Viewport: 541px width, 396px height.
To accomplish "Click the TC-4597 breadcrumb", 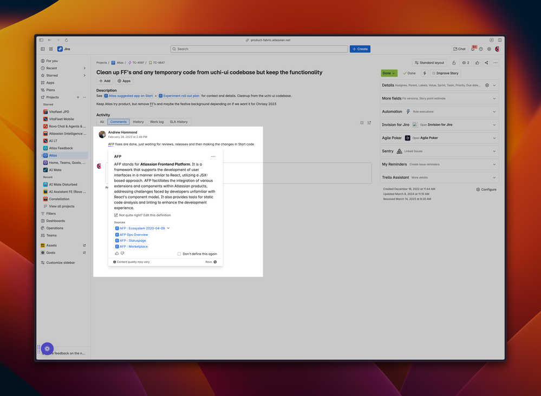I will [x=136, y=63].
